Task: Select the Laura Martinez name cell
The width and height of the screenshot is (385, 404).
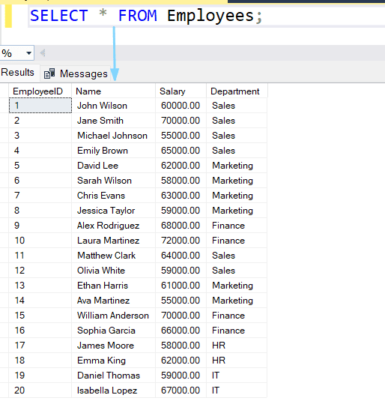Action: click(x=114, y=241)
